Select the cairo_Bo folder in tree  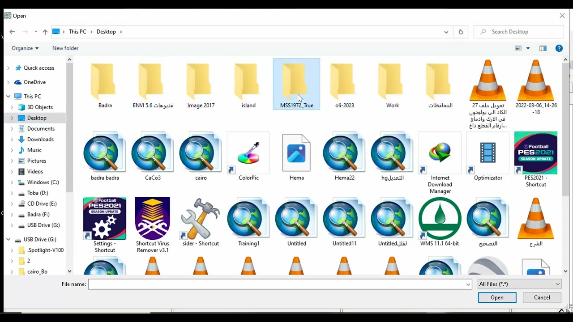point(37,271)
